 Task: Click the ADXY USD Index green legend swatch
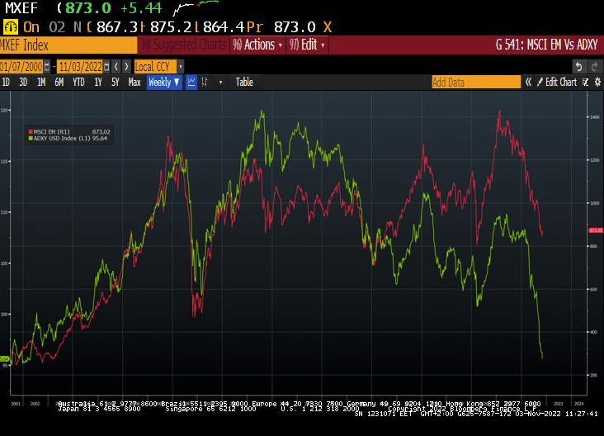pos(31,139)
